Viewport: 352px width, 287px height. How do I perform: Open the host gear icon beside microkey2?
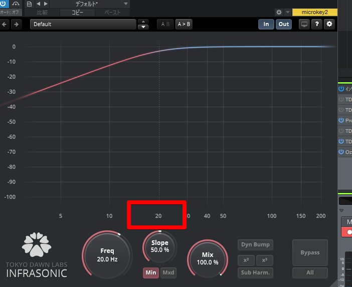[x=279, y=12]
